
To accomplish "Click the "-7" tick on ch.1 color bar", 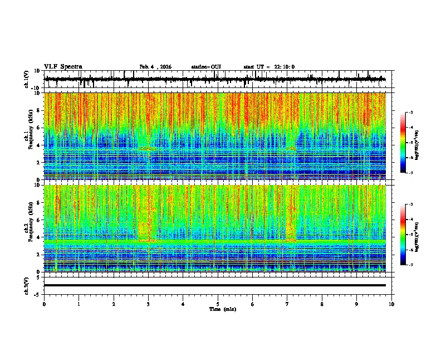I will click(x=411, y=173).
